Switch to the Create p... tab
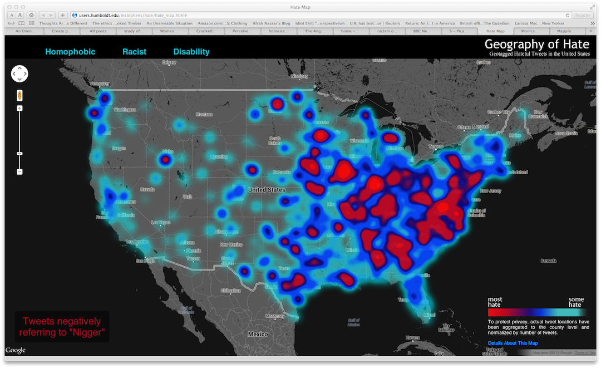601x368 pixels. tap(61, 31)
